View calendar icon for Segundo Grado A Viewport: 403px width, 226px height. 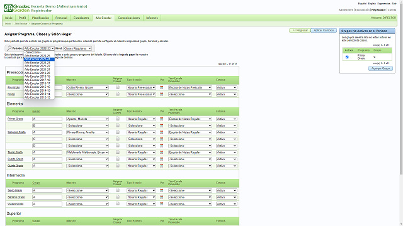[161, 132]
